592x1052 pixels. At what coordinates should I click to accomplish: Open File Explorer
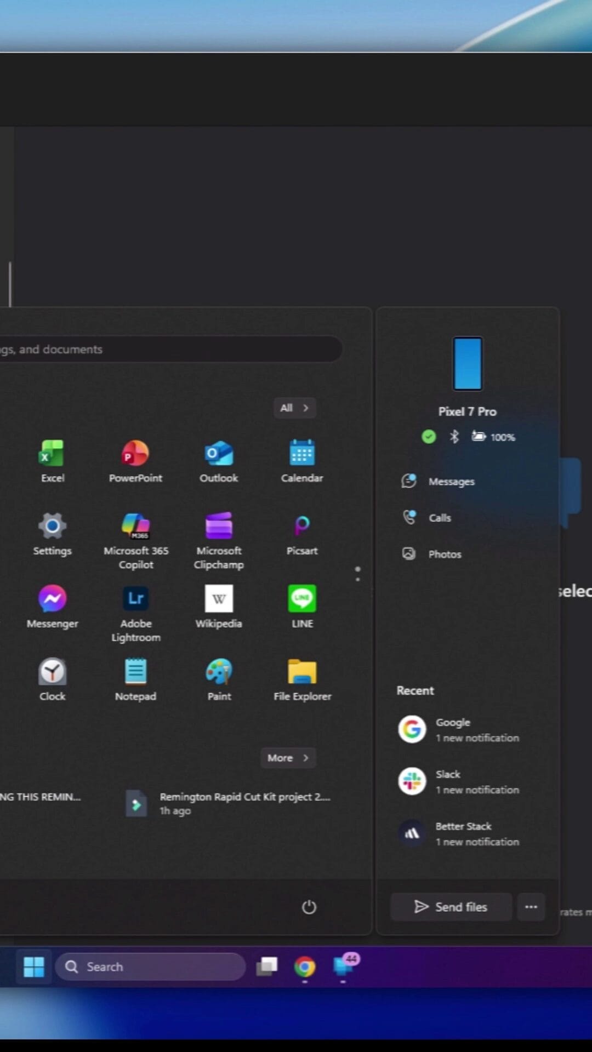coord(302,680)
